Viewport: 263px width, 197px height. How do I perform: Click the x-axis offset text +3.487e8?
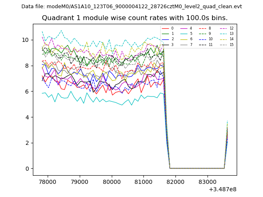[223, 189]
